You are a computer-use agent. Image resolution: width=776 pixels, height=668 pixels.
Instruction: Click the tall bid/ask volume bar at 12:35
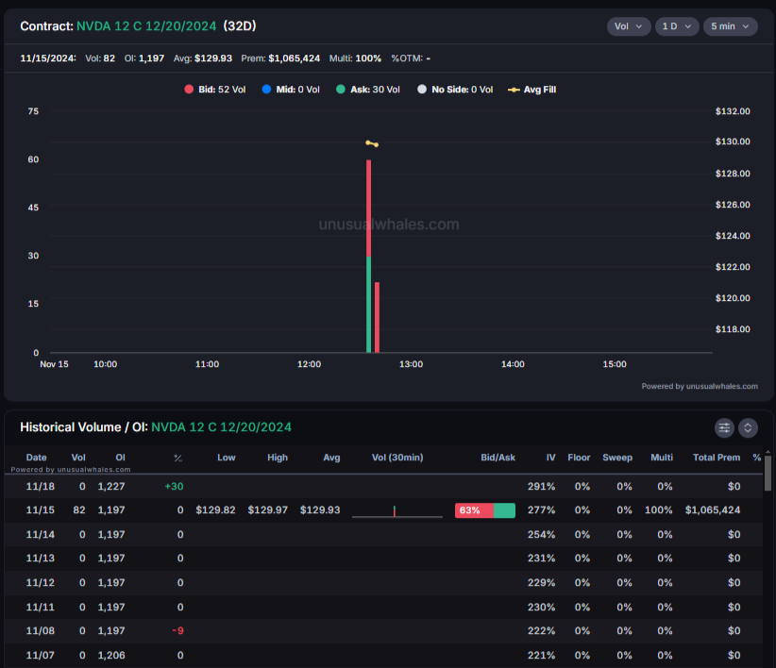[x=369, y=256]
